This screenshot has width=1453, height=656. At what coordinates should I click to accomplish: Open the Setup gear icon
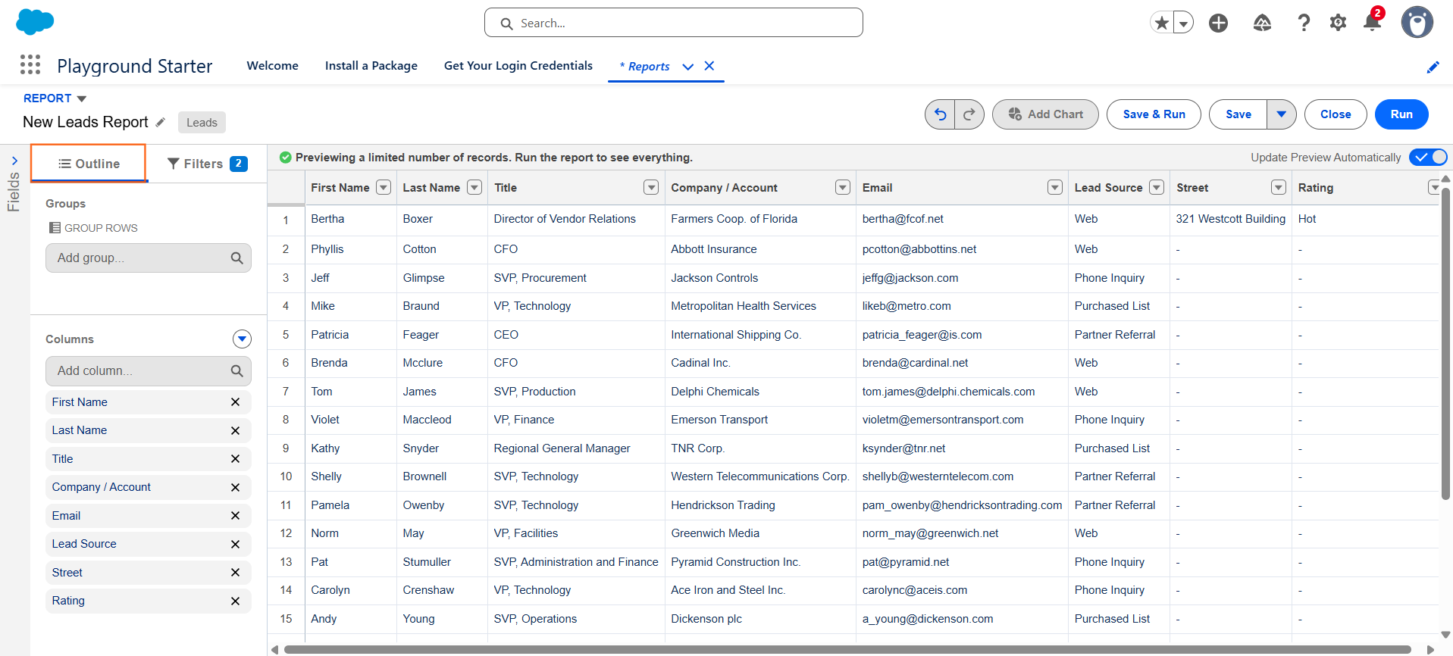point(1339,23)
